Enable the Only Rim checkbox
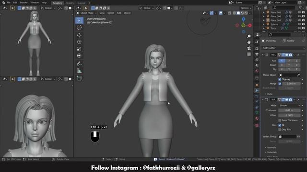The height and width of the screenshot is (172, 307). coord(280,129)
